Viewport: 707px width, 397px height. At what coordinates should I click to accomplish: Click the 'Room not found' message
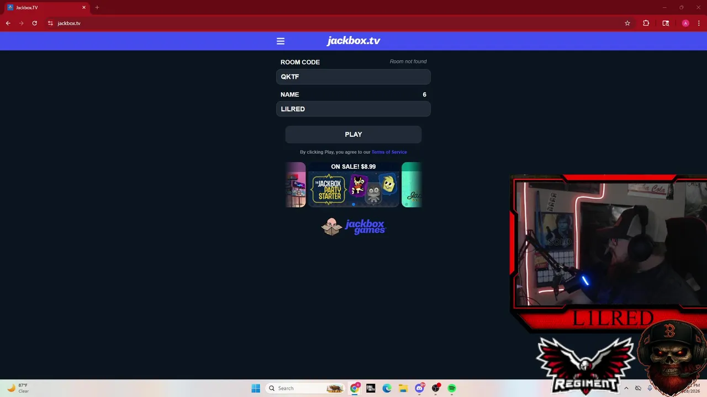click(408, 61)
